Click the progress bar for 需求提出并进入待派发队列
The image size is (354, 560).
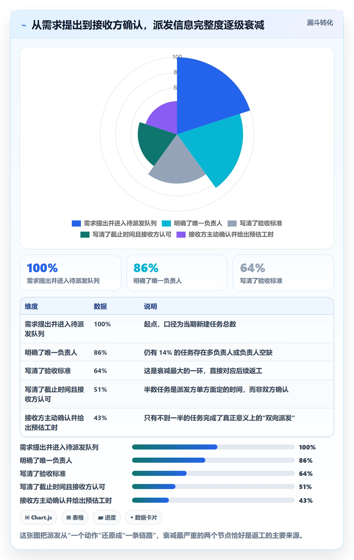(213, 447)
